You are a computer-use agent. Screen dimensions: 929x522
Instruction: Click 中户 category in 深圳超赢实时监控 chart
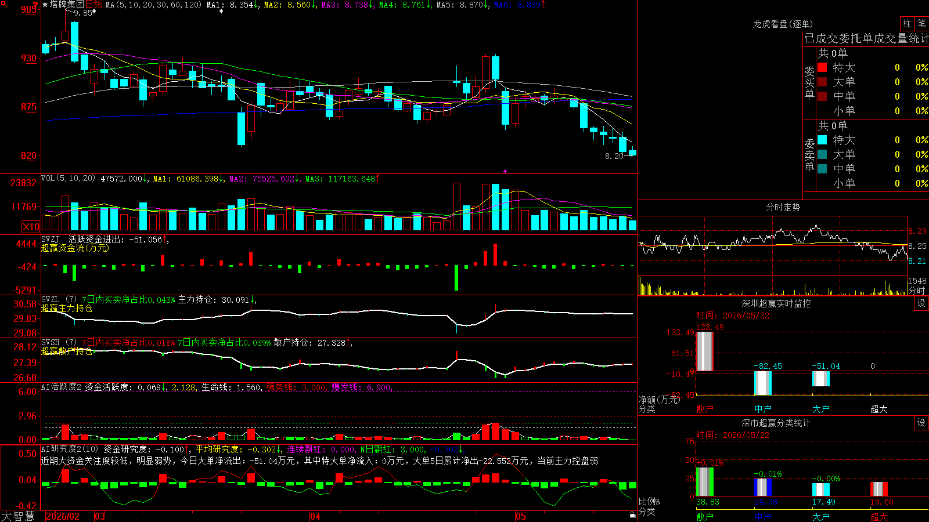763,409
